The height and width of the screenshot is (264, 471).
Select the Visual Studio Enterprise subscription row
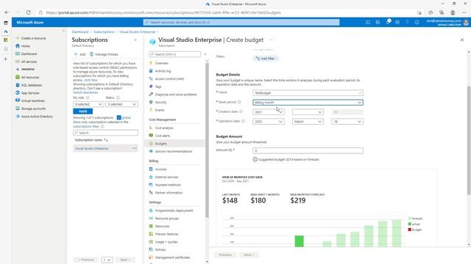[x=105, y=148]
